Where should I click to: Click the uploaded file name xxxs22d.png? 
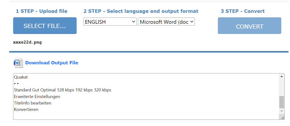27,42
